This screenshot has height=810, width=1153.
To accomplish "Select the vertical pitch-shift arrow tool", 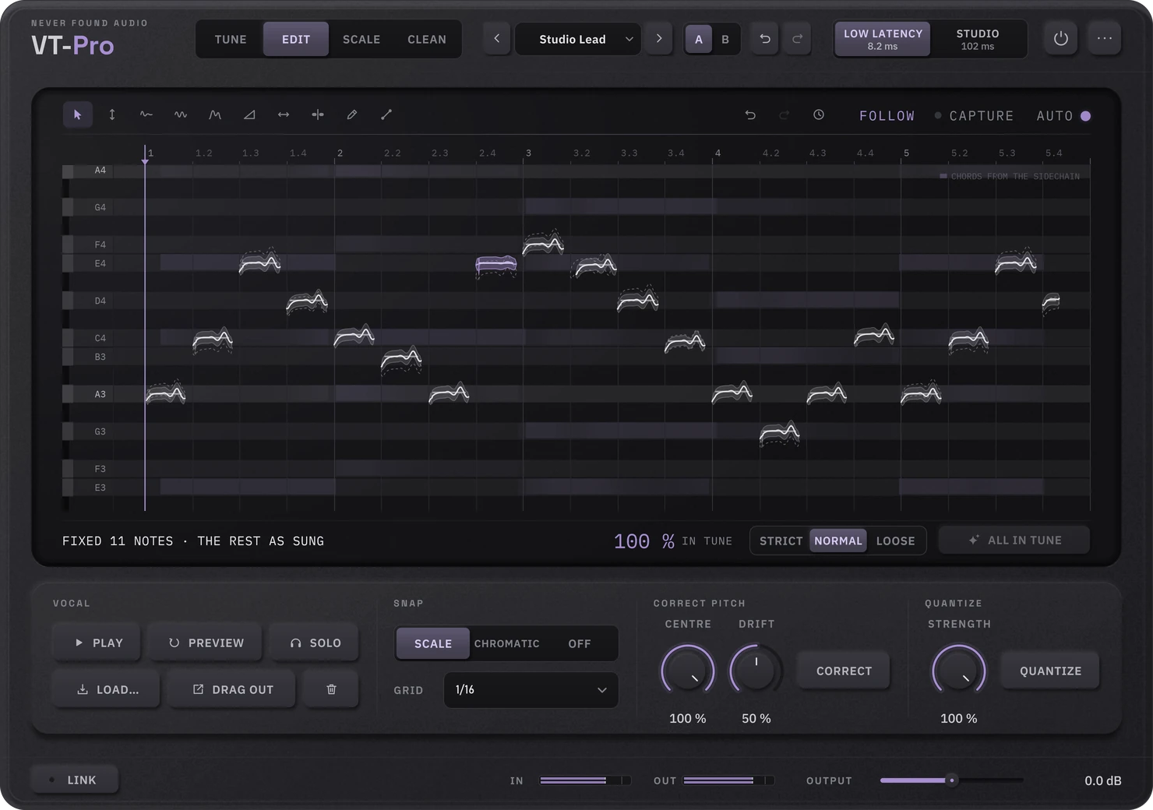I will tap(112, 115).
